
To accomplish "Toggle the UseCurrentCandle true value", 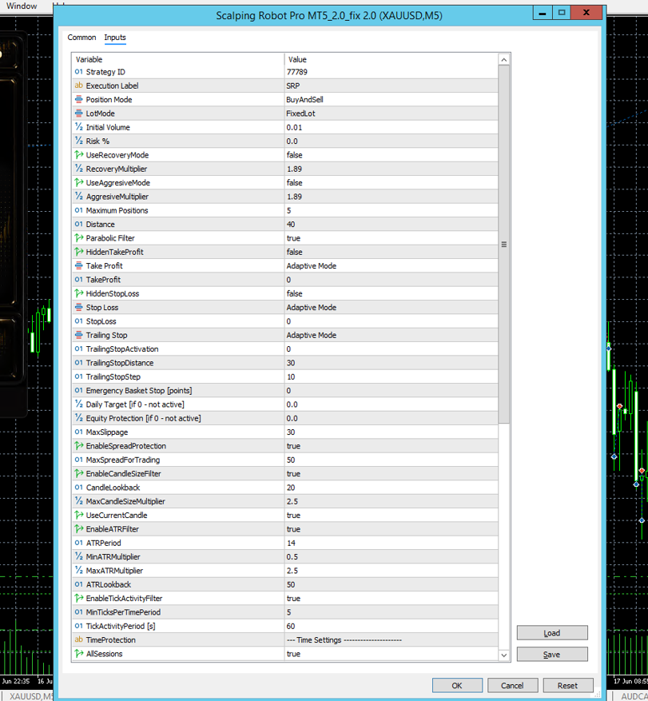I will point(391,515).
